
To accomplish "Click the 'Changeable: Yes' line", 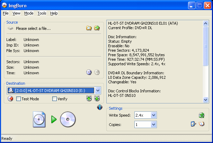I will (x=122, y=82).
